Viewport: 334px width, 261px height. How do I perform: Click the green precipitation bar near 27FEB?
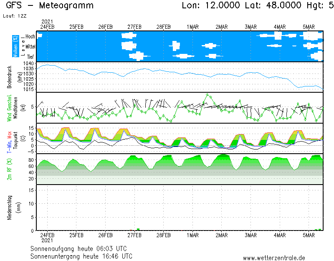pyautogui.click(x=138, y=229)
